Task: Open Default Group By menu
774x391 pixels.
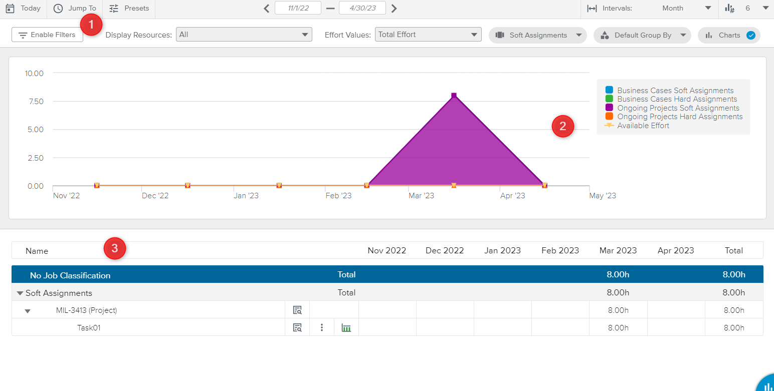Action: 642,35
